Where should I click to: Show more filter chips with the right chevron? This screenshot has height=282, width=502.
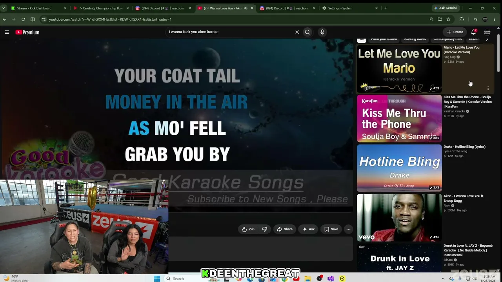click(x=487, y=40)
